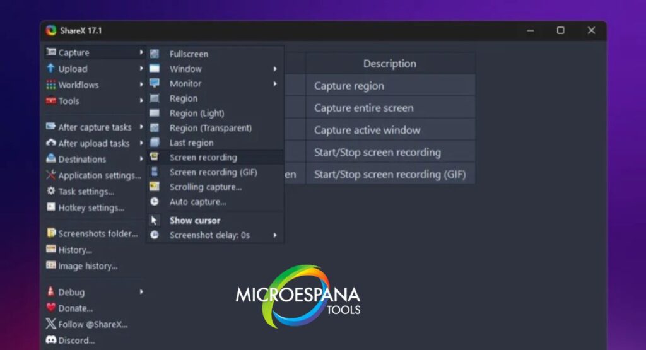Expand the Tools submenu arrow
The width and height of the screenshot is (646, 350).
click(x=141, y=100)
